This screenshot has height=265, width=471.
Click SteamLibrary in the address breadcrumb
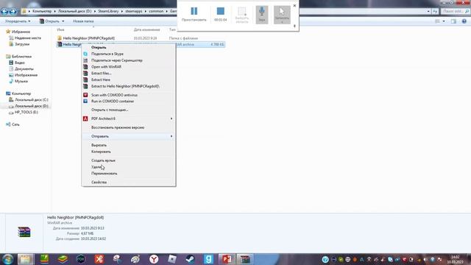pos(108,11)
